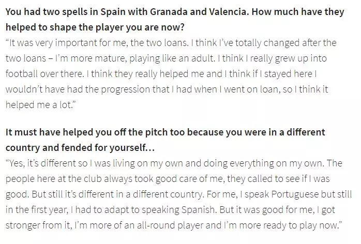The image size is (361, 244).
Task: Click the bold line "country and fended for yourself…"
Action: pos(80,147)
